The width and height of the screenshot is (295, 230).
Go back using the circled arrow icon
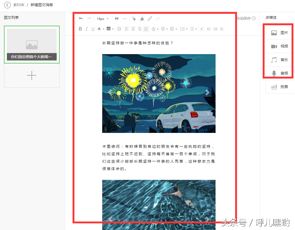click(x=7, y=5)
